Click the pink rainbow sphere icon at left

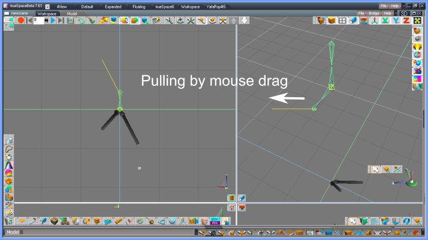point(9,173)
